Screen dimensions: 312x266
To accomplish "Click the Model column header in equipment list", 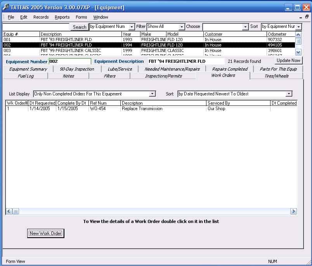I will (x=185, y=34).
